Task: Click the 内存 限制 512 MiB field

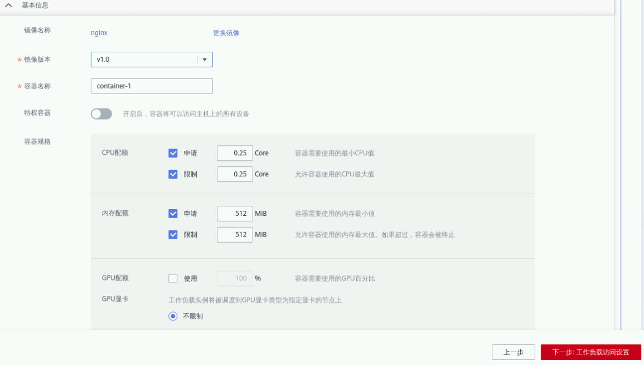Action: (x=235, y=235)
